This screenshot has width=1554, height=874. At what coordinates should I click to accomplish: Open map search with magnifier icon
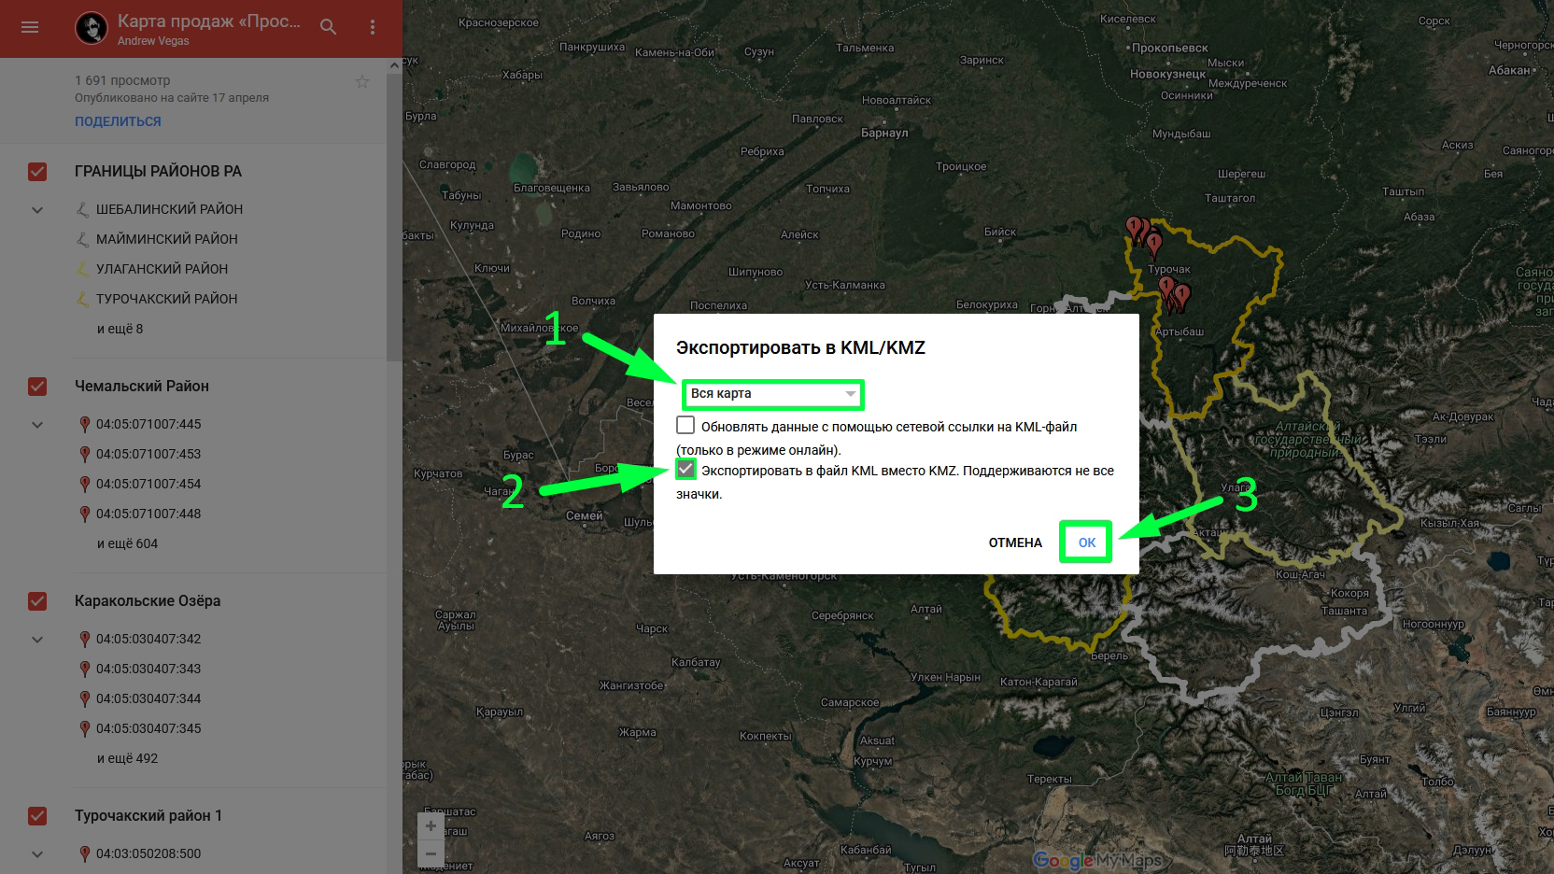click(328, 27)
